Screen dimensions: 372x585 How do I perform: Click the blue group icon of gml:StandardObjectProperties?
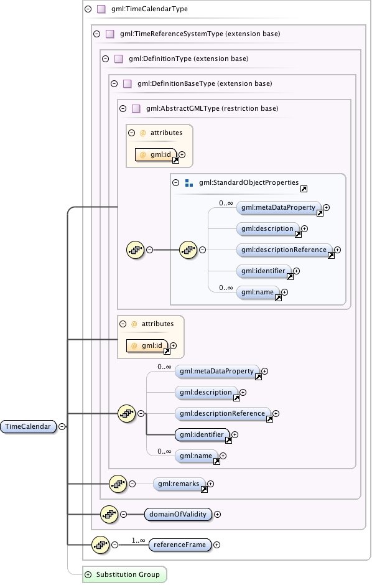pyautogui.click(x=189, y=183)
